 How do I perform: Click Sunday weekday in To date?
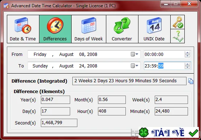click(x=40, y=66)
